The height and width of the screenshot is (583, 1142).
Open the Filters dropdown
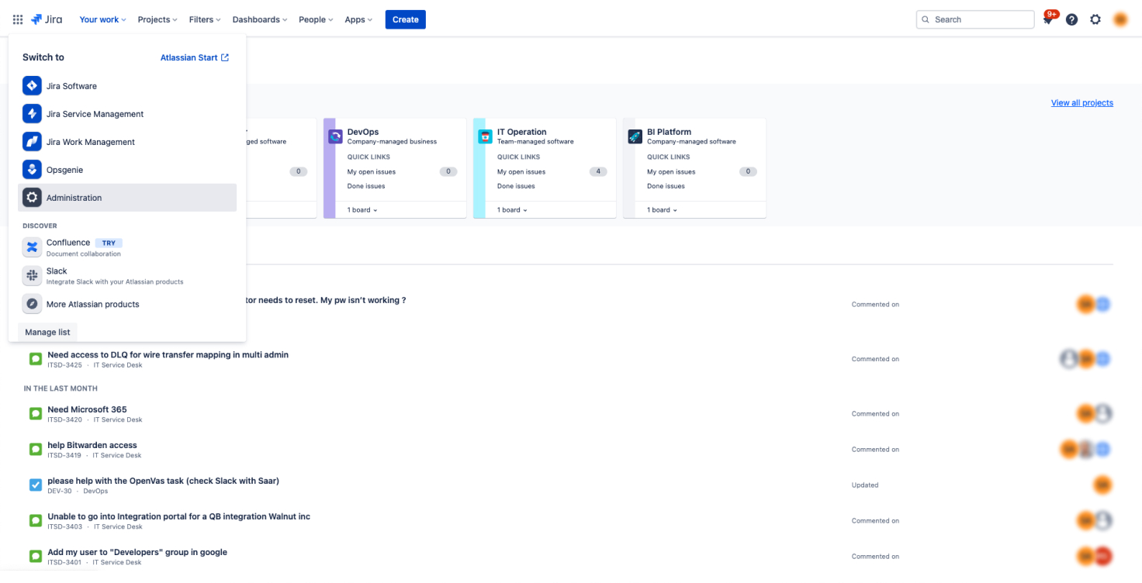point(205,19)
